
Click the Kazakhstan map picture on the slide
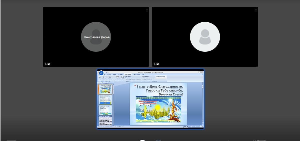[x=158, y=109]
